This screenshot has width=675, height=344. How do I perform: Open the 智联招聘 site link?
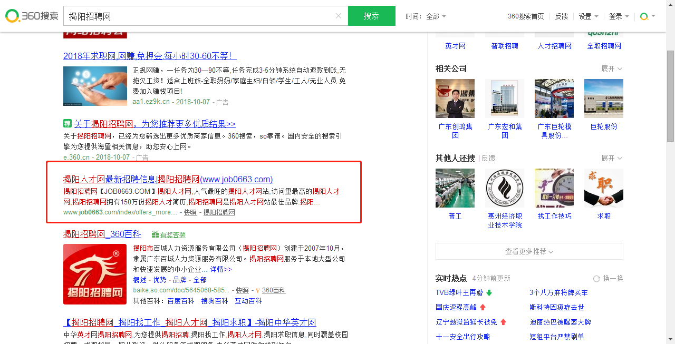pos(505,46)
